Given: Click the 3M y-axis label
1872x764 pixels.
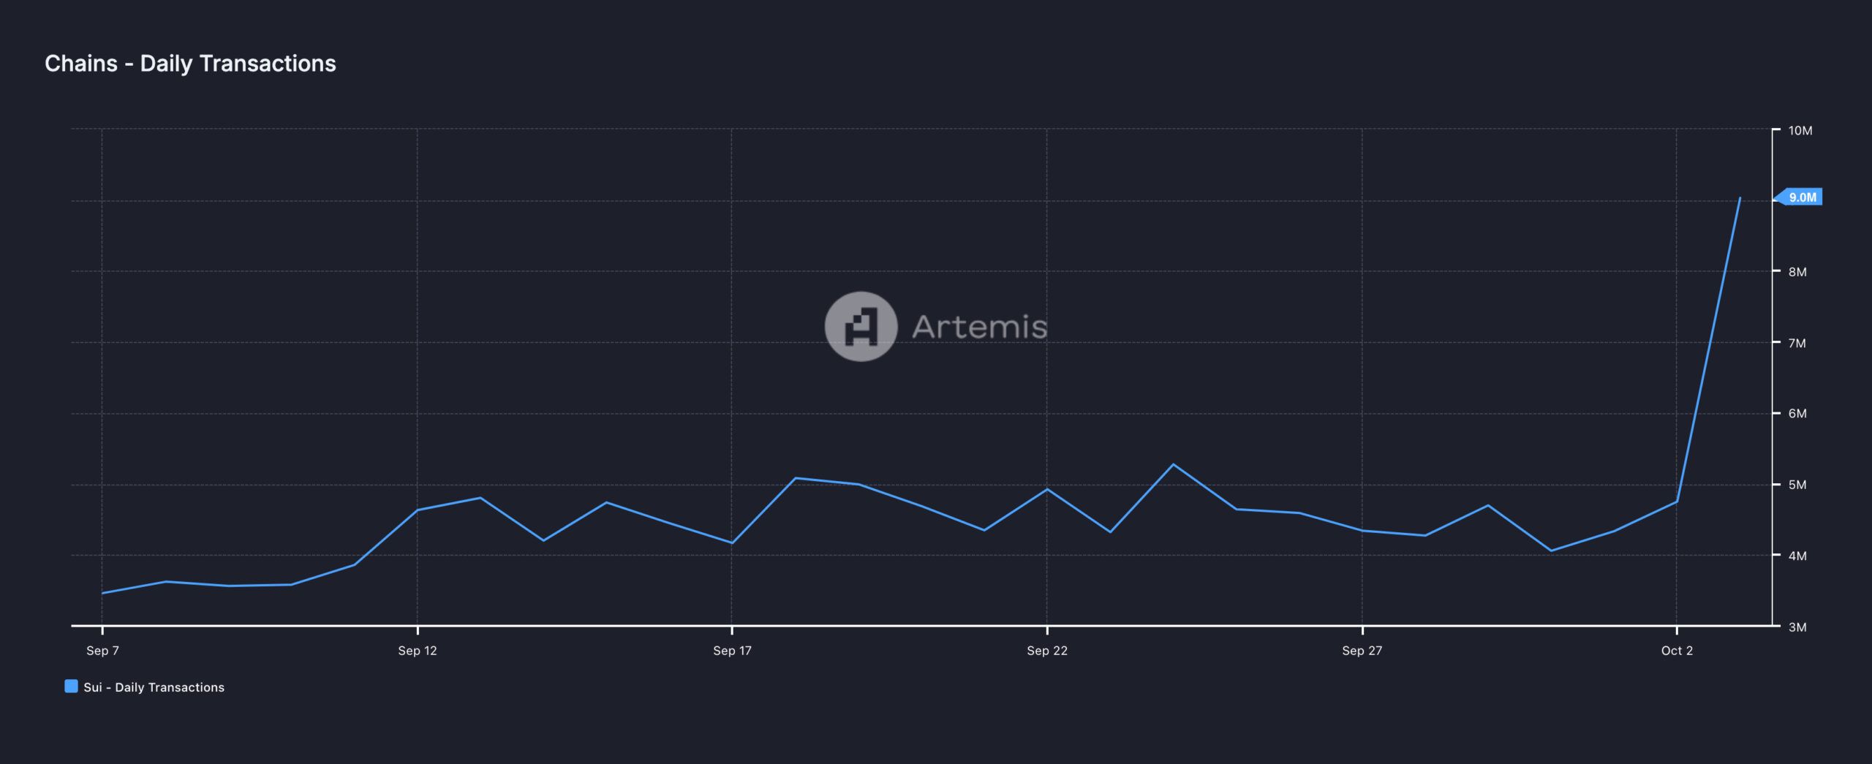Looking at the screenshot, I should 1797,627.
